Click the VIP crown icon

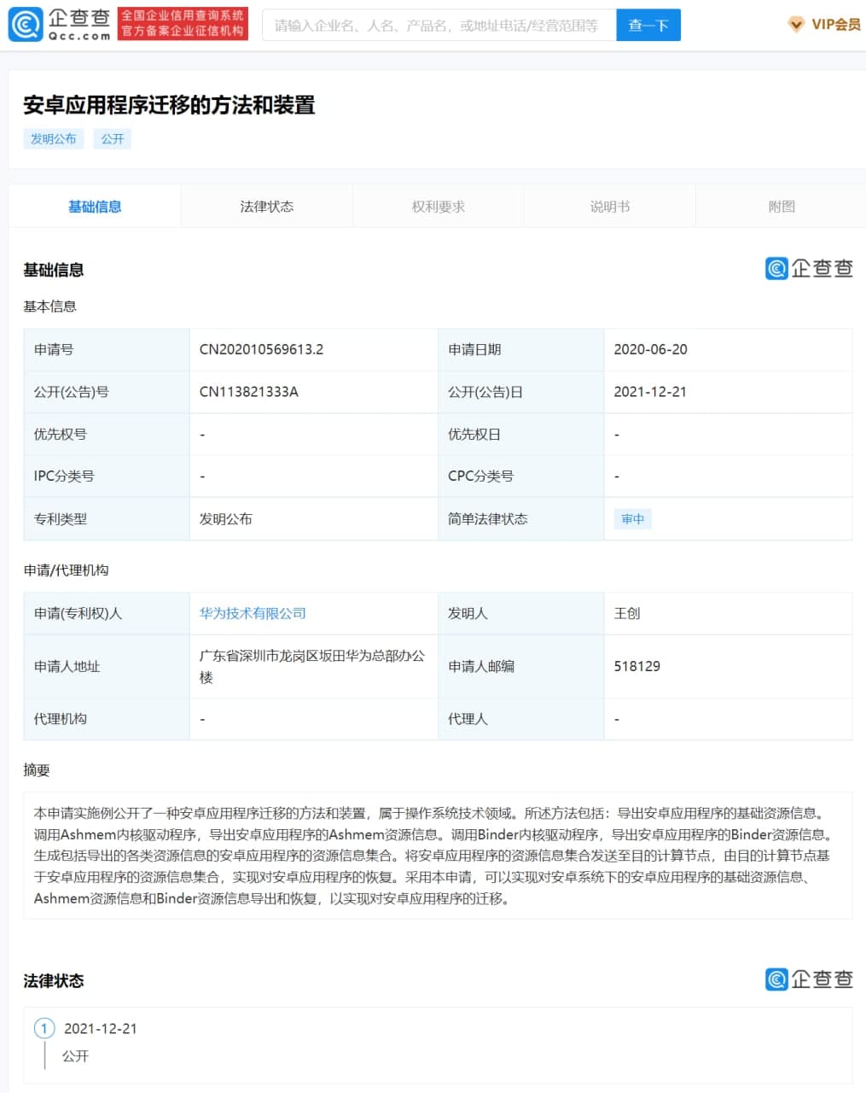tap(795, 25)
